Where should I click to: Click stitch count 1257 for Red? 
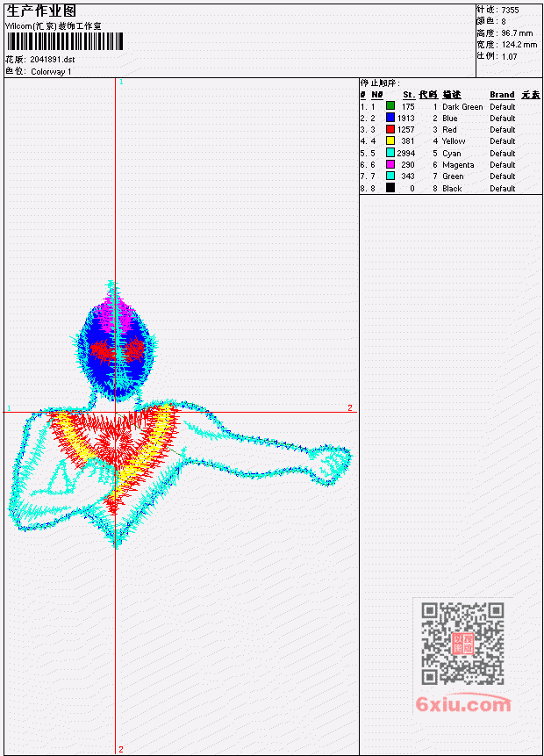pos(405,130)
